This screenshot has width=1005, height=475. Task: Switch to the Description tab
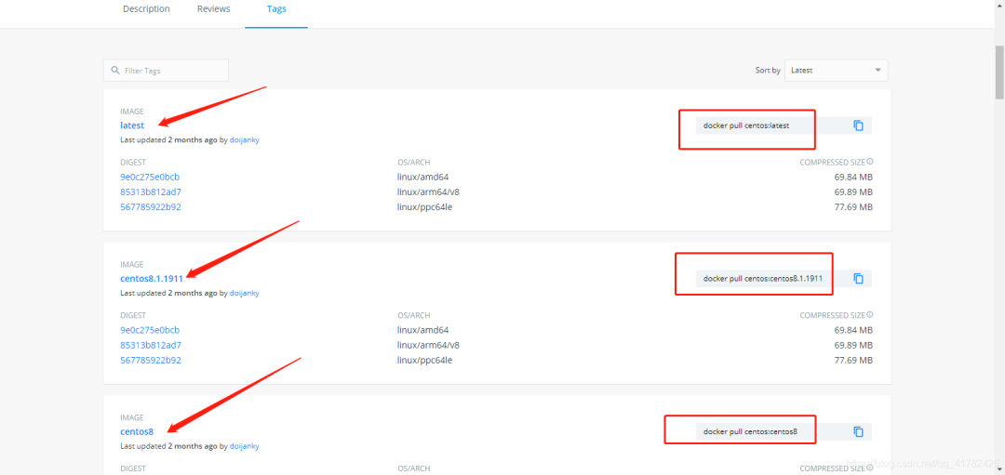tap(146, 9)
